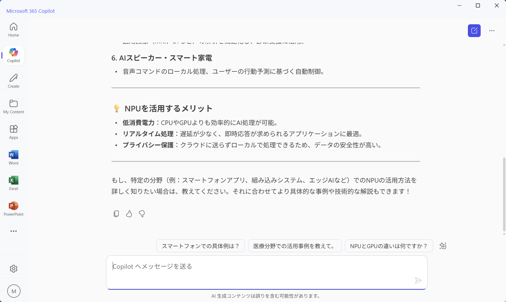Image resolution: width=506 pixels, height=302 pixels.
Task: Switch to the Home tab
Action: pyautogui.click(x=13, y=30)
